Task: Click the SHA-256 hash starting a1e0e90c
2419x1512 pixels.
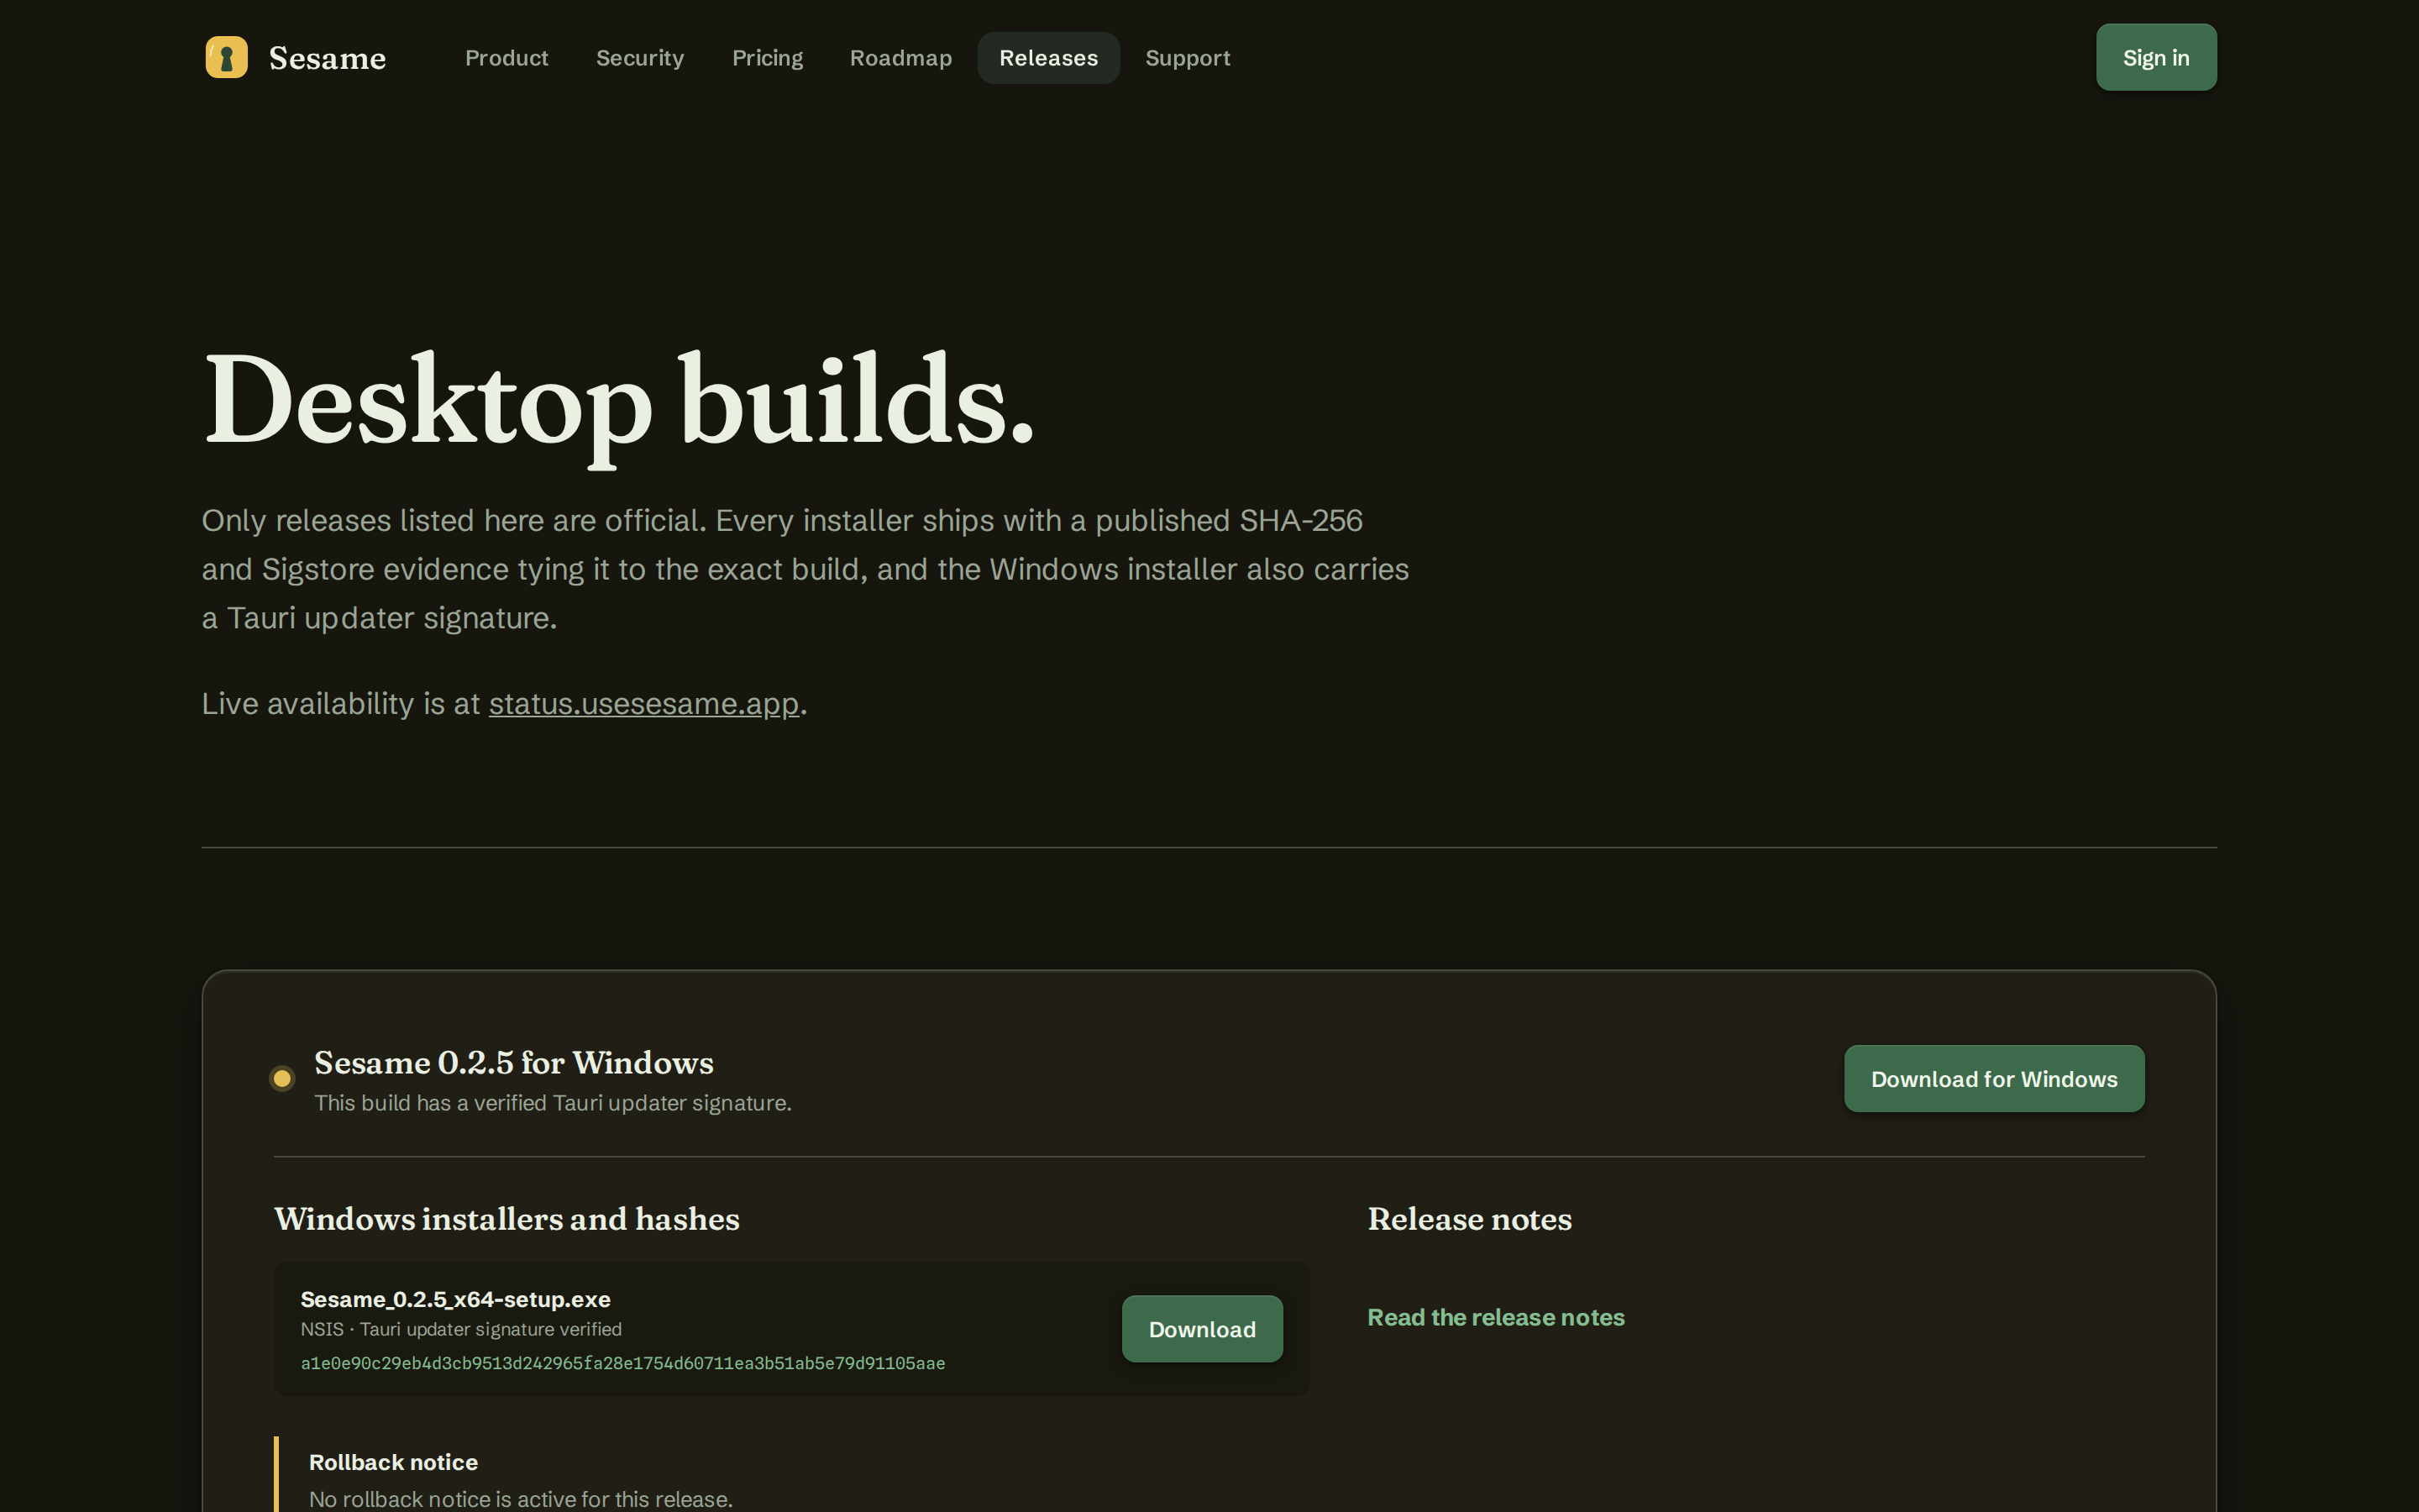Action: pyautogui.click(x=622, y=1363)
